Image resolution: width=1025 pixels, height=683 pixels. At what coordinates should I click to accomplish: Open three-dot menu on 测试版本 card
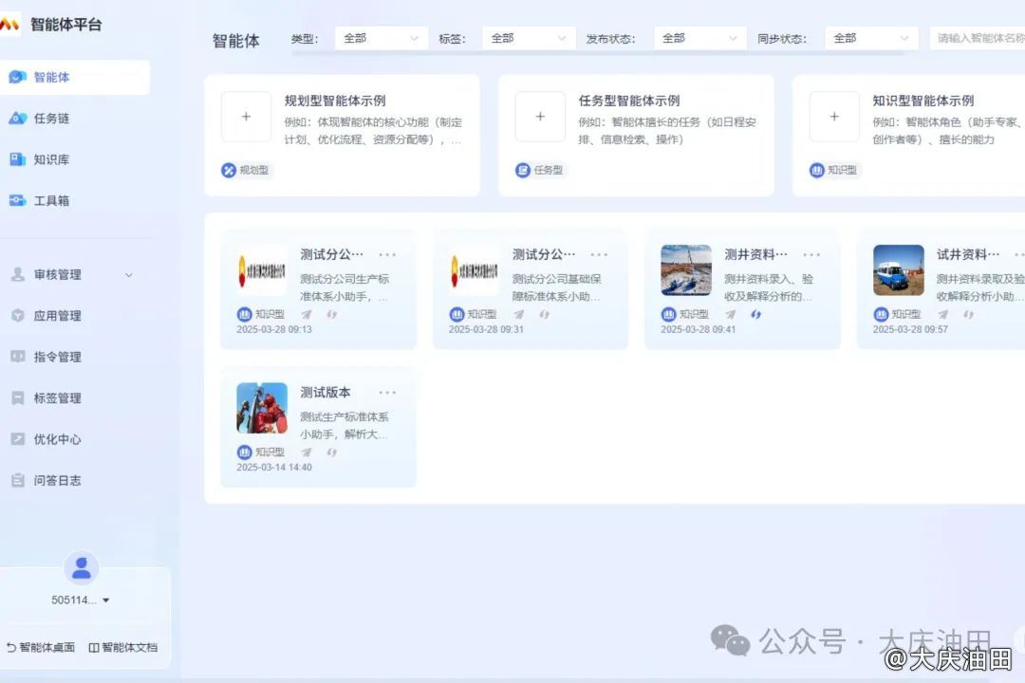click(387, 393)
